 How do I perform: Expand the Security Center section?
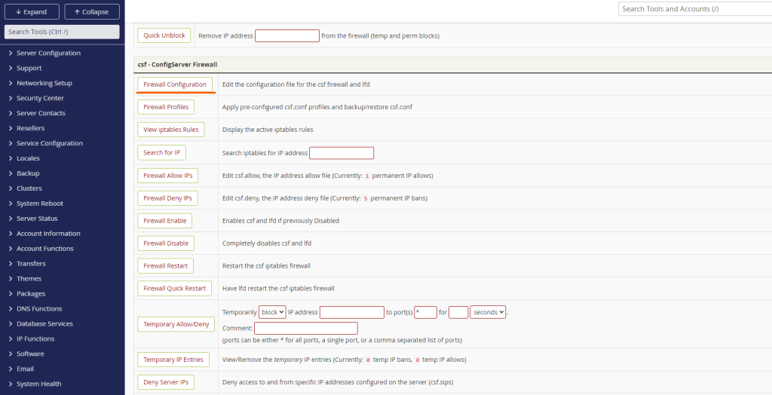(x=40, y=98)
